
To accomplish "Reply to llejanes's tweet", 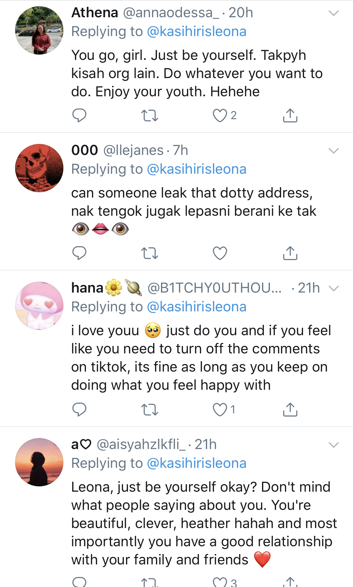I will click(x=79, y=253).
